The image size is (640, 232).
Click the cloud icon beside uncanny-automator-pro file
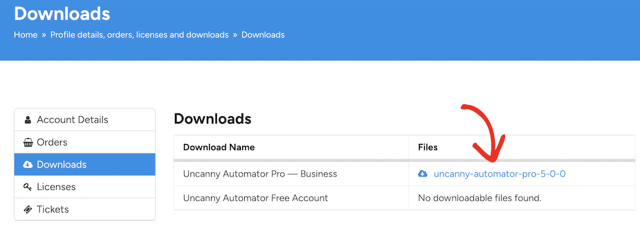click(x=423, y=174)
